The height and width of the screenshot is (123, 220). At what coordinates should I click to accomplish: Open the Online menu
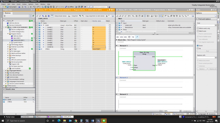(24, 4)
